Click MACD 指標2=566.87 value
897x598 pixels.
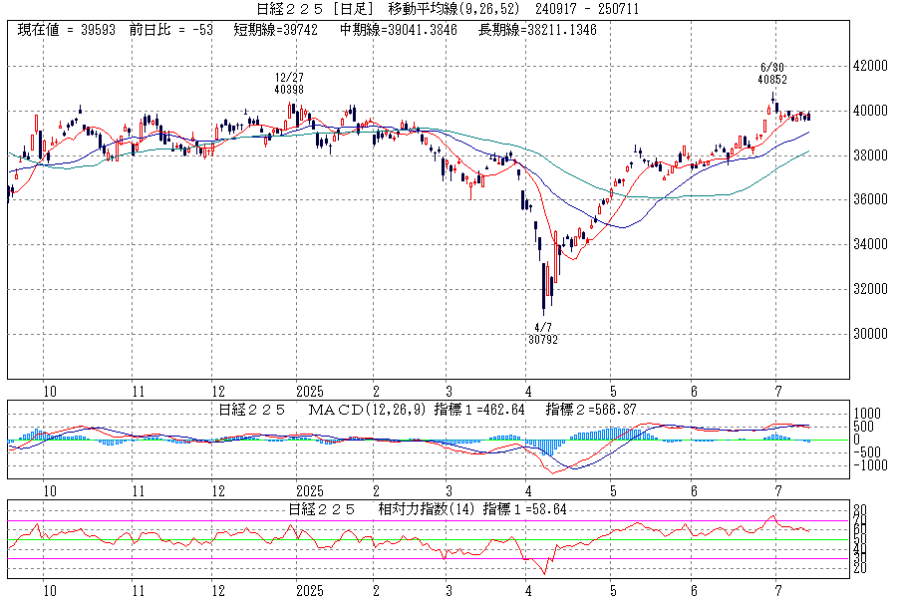coord(592,410)
